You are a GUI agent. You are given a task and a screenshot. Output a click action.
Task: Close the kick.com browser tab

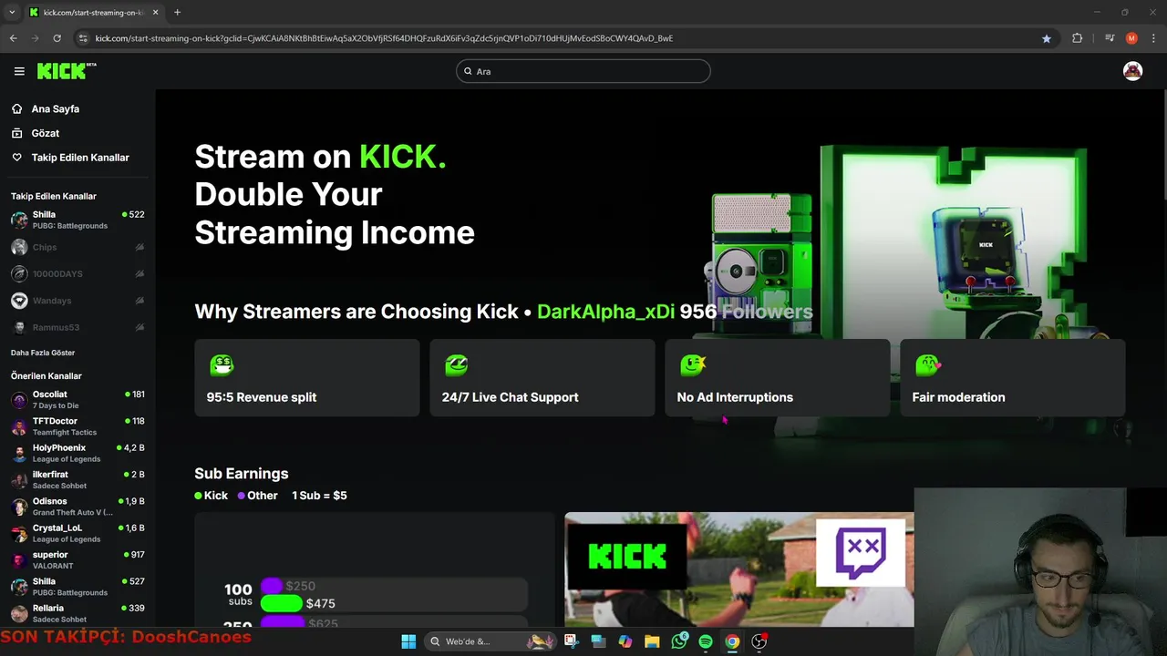[155, 13]
